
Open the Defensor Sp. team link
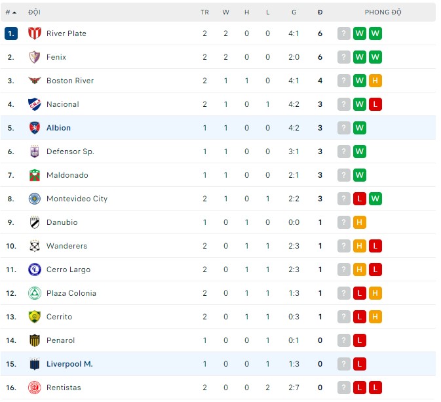(x=70, y=151)
